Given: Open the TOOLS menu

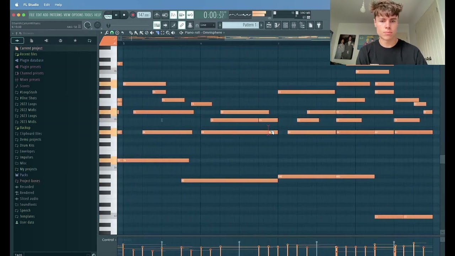Looking at the screenshot, I should coord(89,15).
